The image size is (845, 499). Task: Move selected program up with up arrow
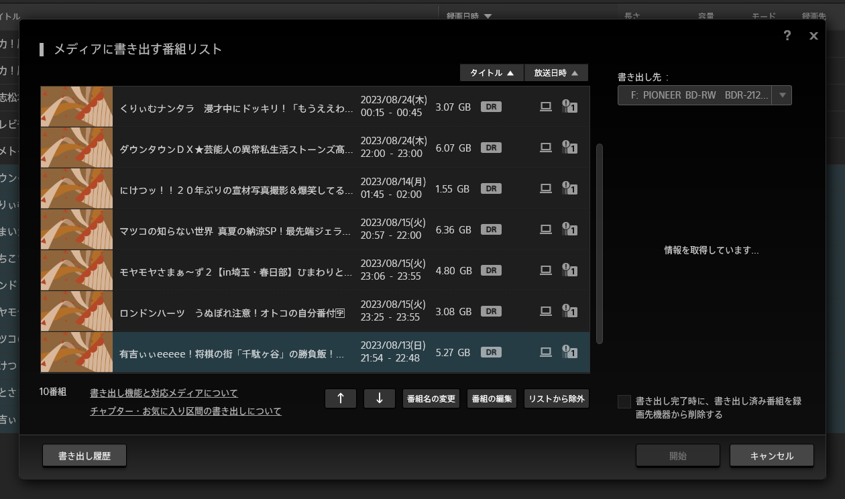[341, 398]
